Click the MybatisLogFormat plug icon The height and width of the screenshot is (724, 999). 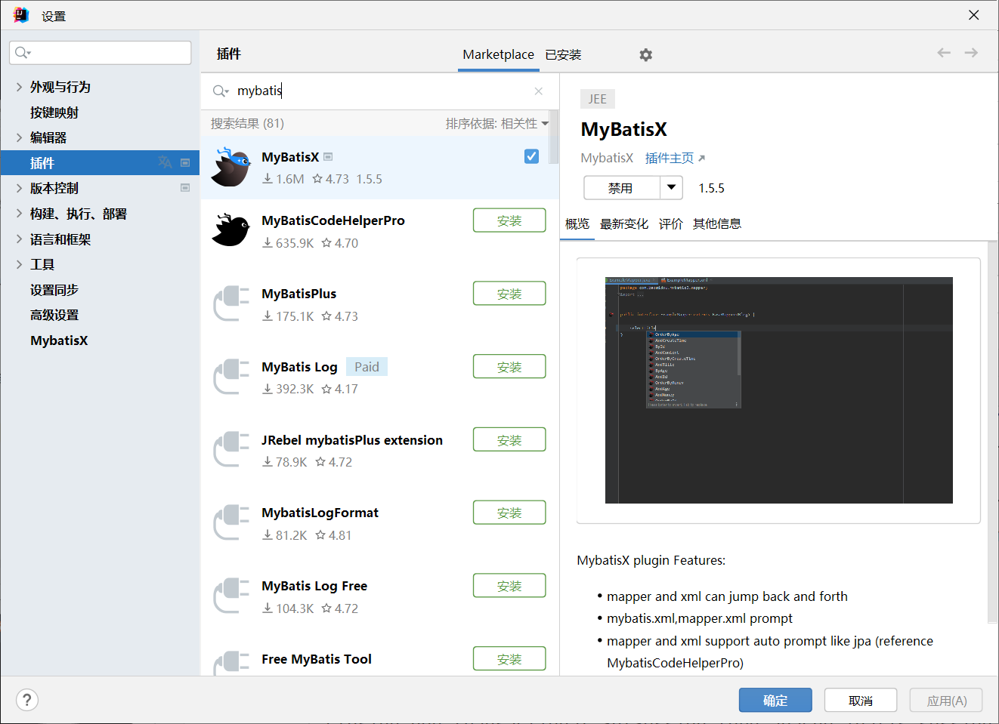[x=231, y=522]
